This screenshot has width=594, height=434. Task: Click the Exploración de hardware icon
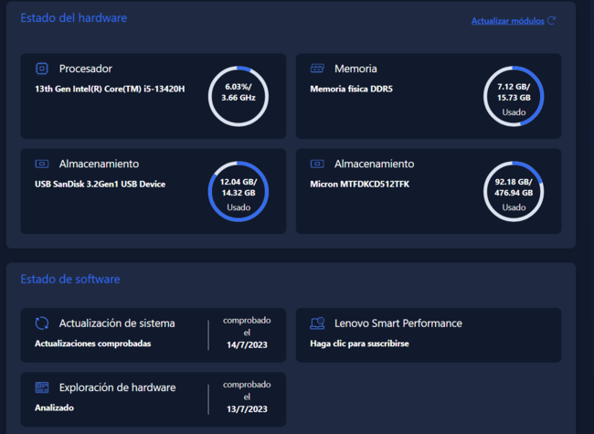pyautogui.click(x=41, y=387)
